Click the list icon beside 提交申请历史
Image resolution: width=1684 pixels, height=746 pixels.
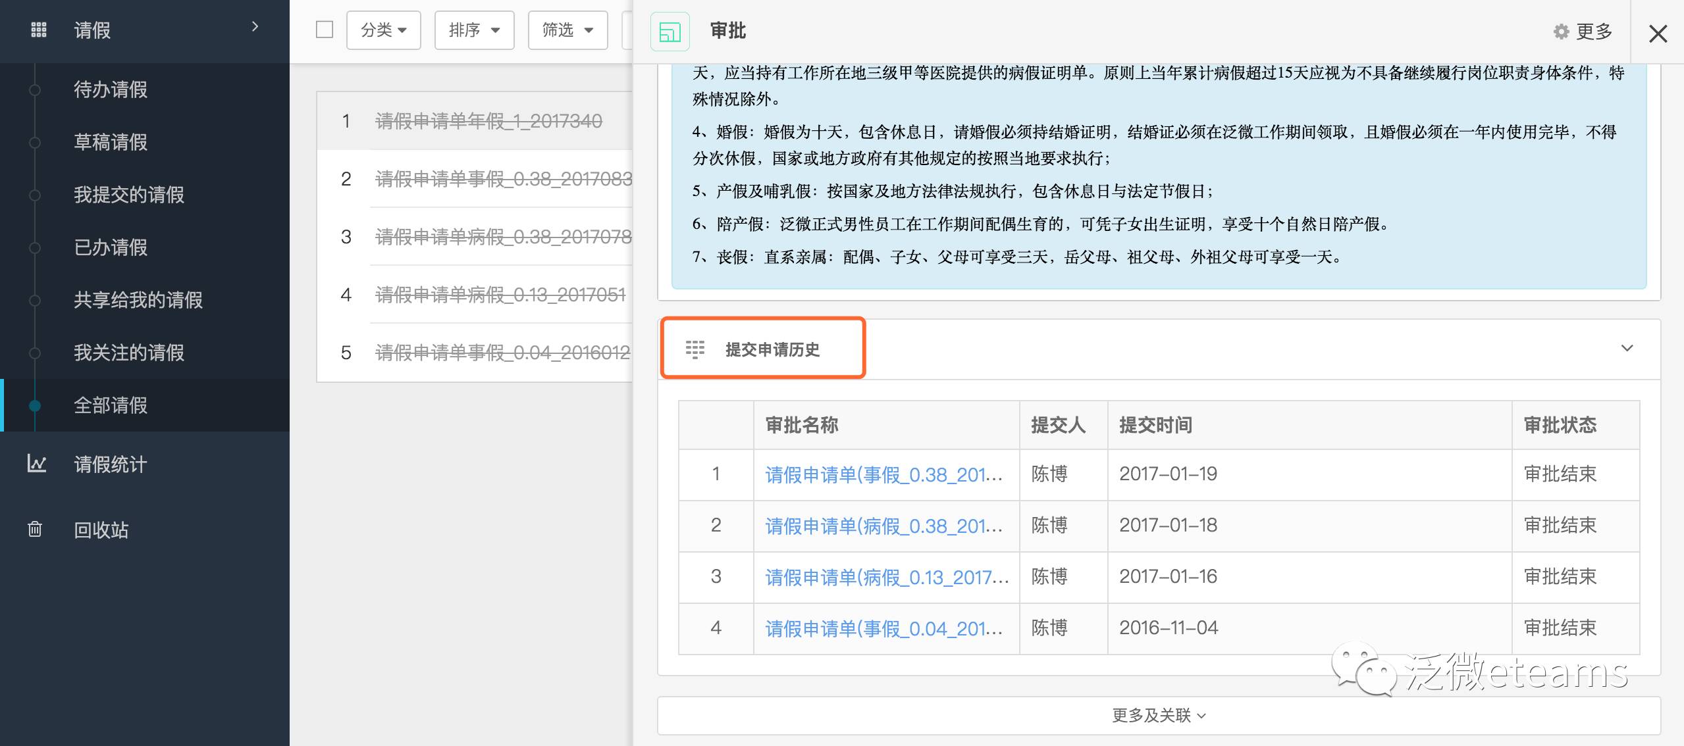point(695,349)
